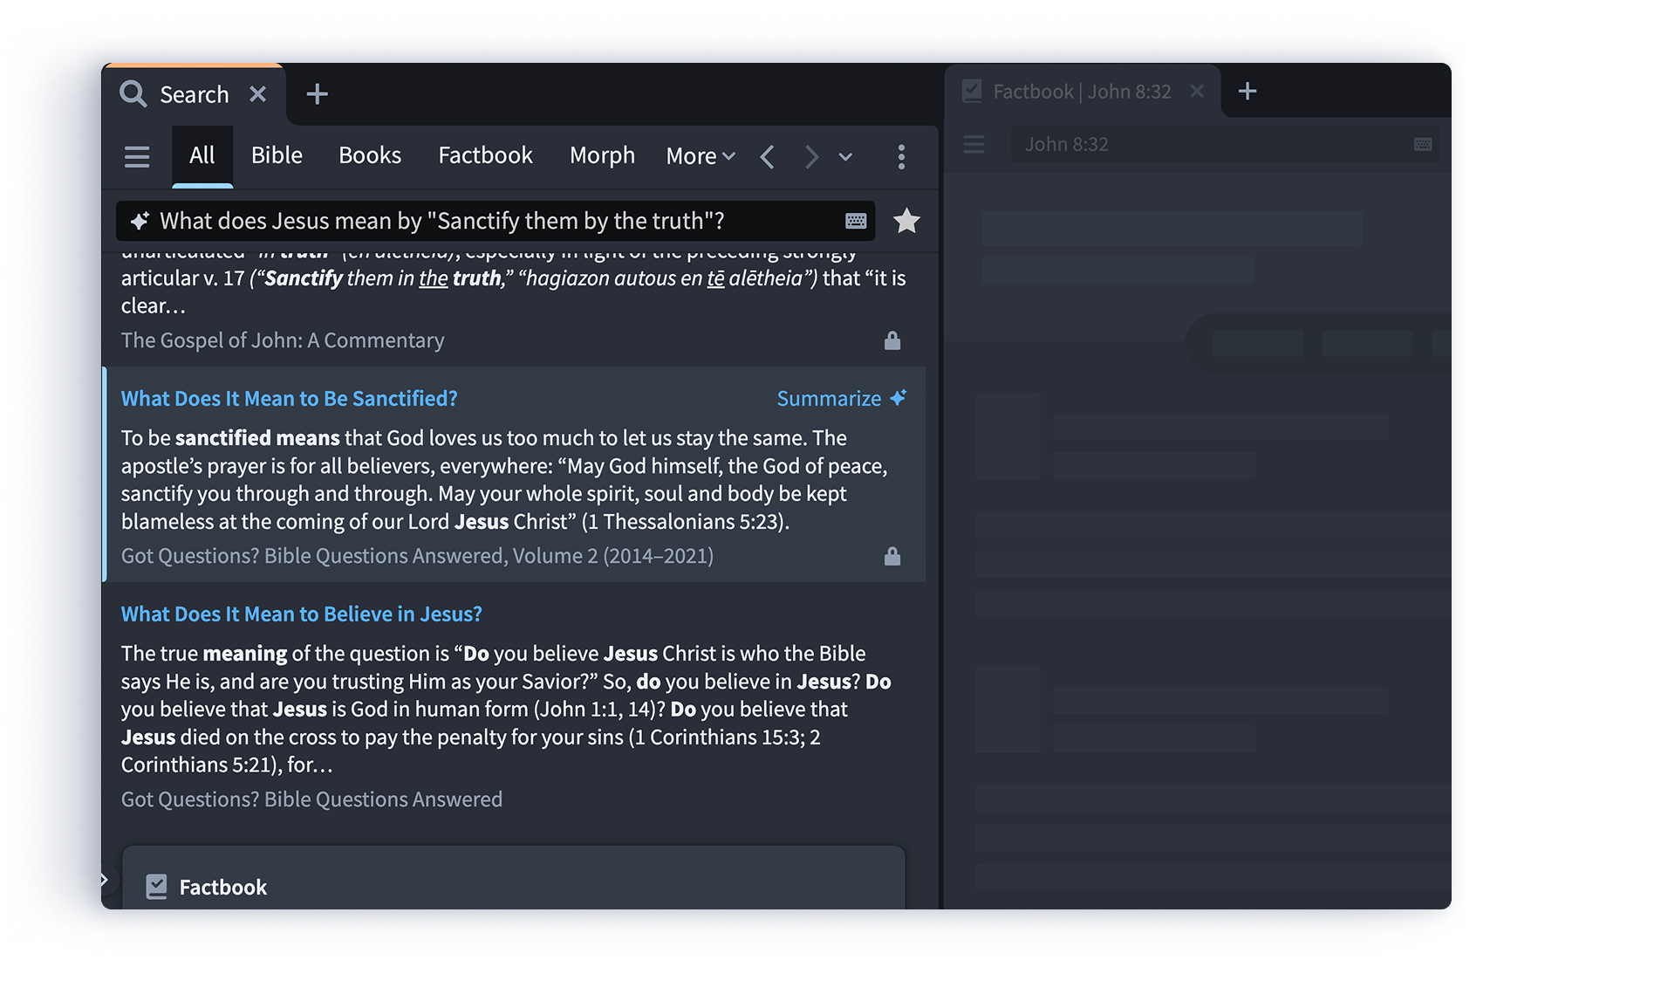Click the 'Sanctify them in the truth' commentary excerpt
1654x981 pixels.
point(514,285)
